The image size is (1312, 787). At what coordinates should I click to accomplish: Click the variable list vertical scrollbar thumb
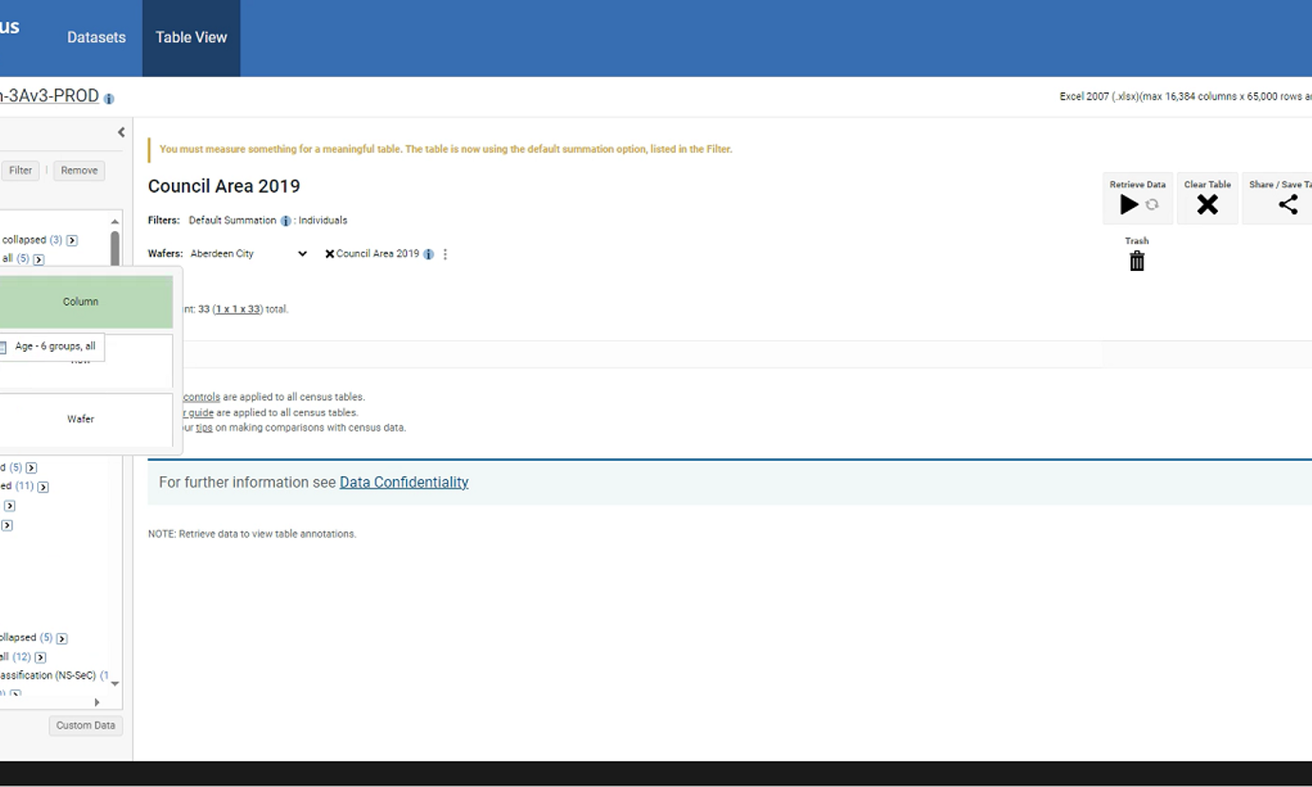[115, 248]
